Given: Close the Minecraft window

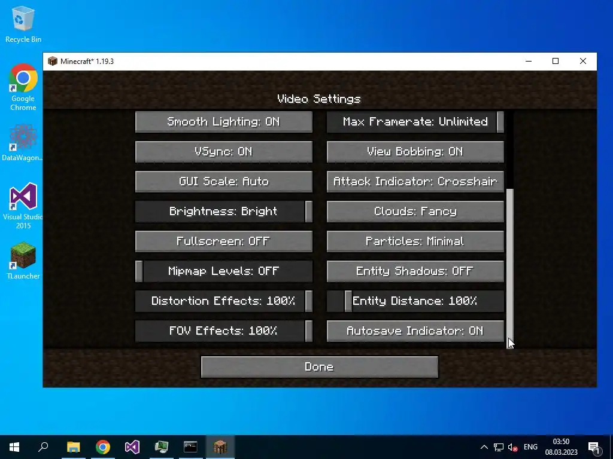Looking at the screenshot, I should point(583,62).
